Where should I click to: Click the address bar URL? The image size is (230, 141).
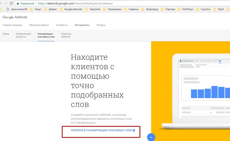coord(75,3)
